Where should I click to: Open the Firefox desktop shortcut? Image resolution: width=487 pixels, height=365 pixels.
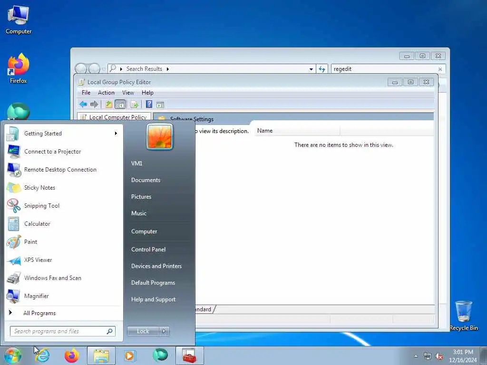click(x=19, y=68)
